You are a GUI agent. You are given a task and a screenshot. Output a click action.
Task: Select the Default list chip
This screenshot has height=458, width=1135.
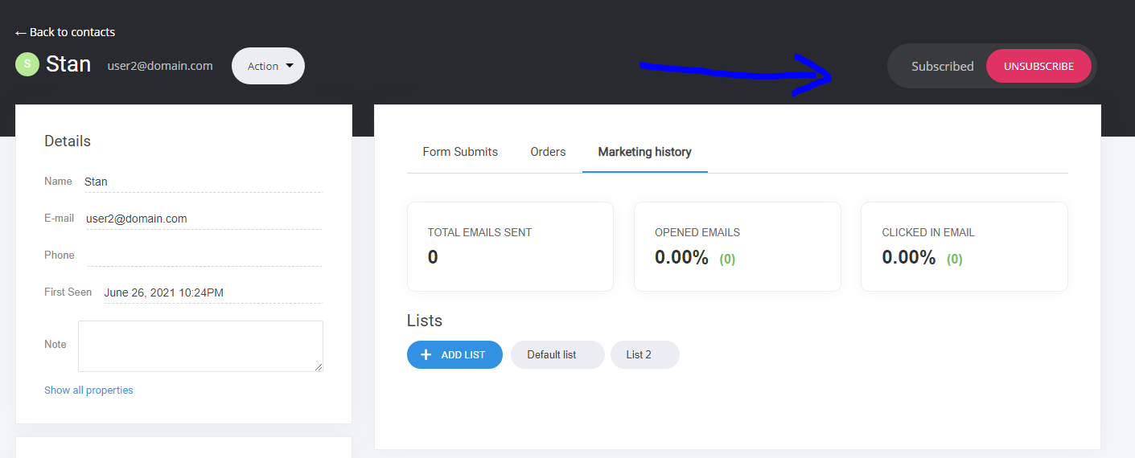(557, 354)
